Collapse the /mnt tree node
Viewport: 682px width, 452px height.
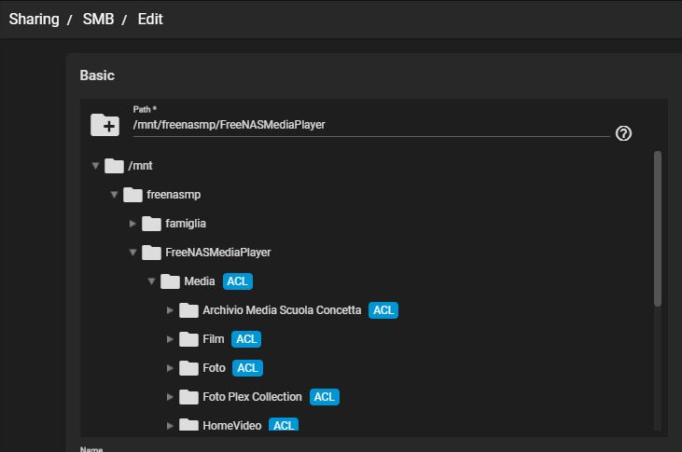pos(95,166)
